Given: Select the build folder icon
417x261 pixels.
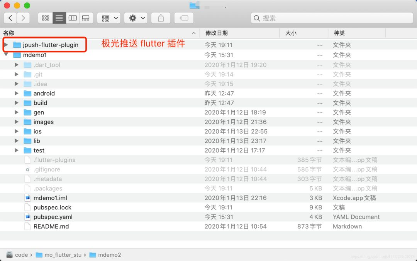Looking at the screenshot, I should pos(27,103).
